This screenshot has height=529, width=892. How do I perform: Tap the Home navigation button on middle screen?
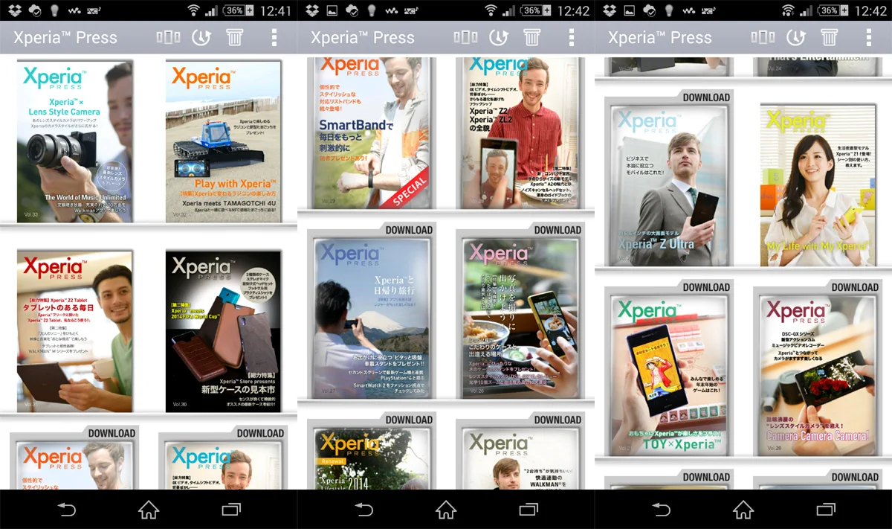446,510
